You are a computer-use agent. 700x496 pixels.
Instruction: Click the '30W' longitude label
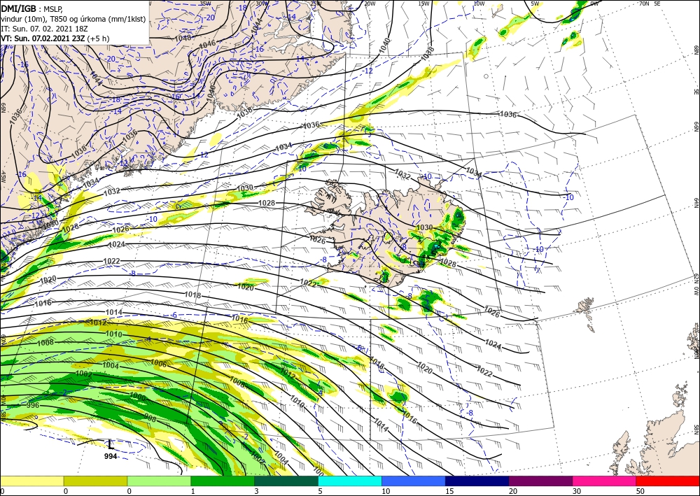coord(262,3)
